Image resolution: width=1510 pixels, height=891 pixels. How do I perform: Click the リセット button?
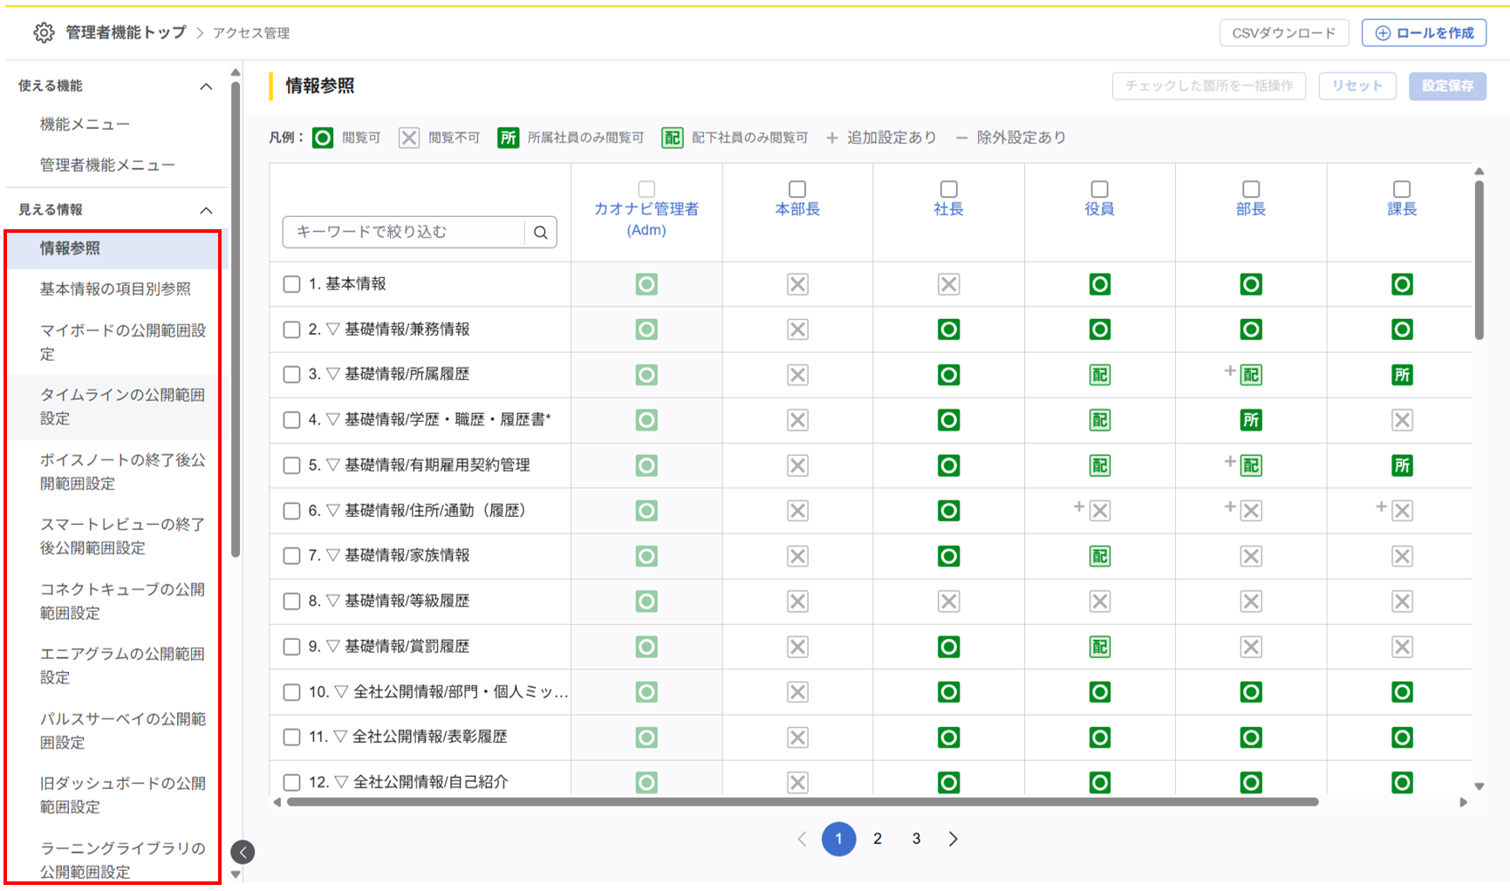click(x=1357, y=85)
